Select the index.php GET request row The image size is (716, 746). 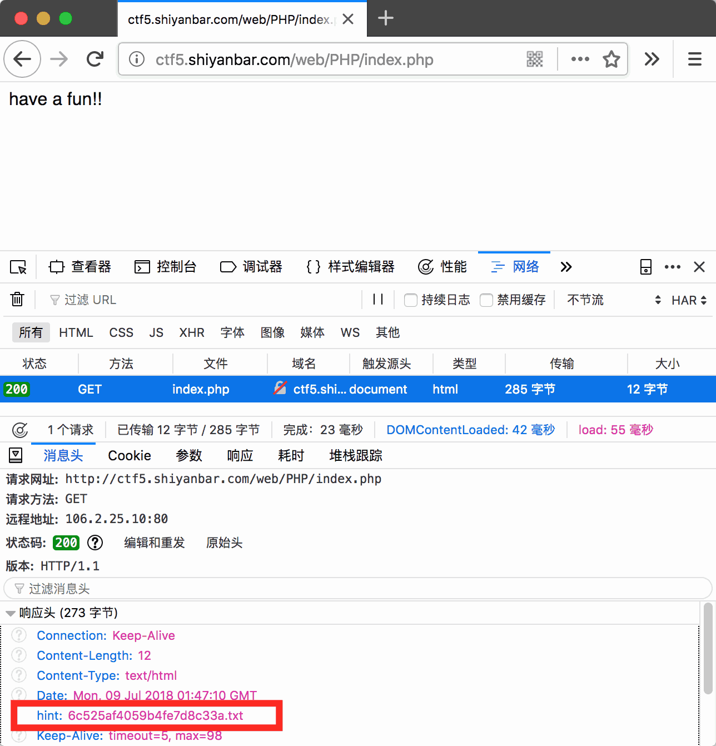(358, 389)
